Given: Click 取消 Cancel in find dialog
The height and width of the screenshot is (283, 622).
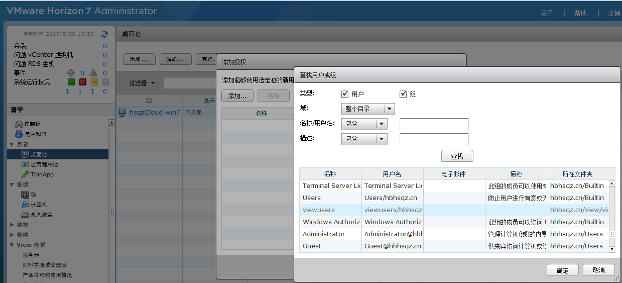Looking at the screenshot, I should (599, 270).
